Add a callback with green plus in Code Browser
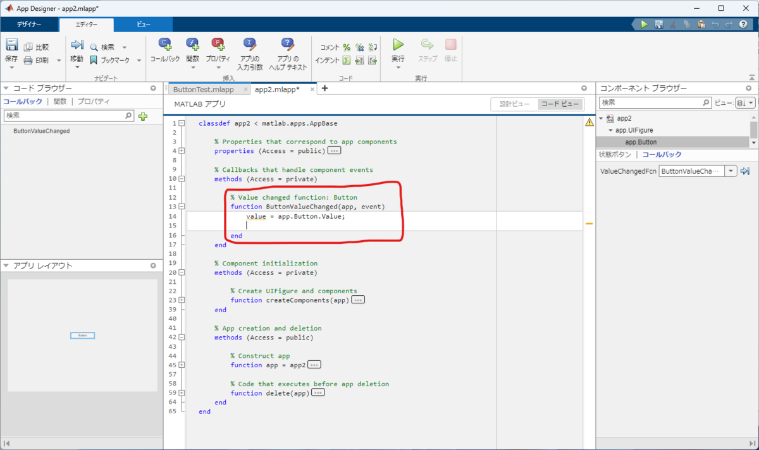 [x=143, y=116]
